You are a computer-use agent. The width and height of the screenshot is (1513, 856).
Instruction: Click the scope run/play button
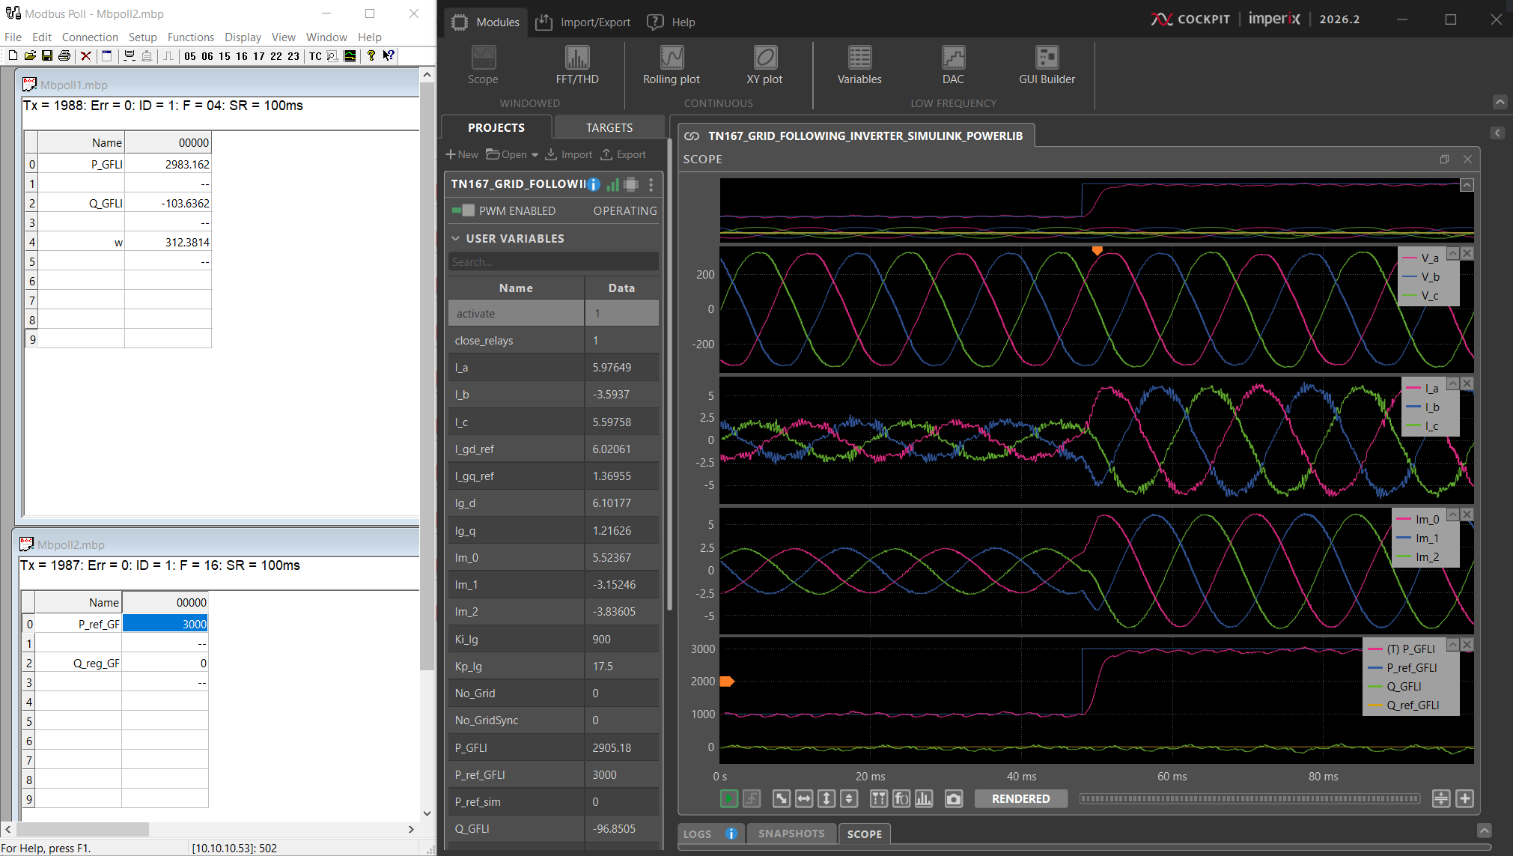tap(728, 799)
